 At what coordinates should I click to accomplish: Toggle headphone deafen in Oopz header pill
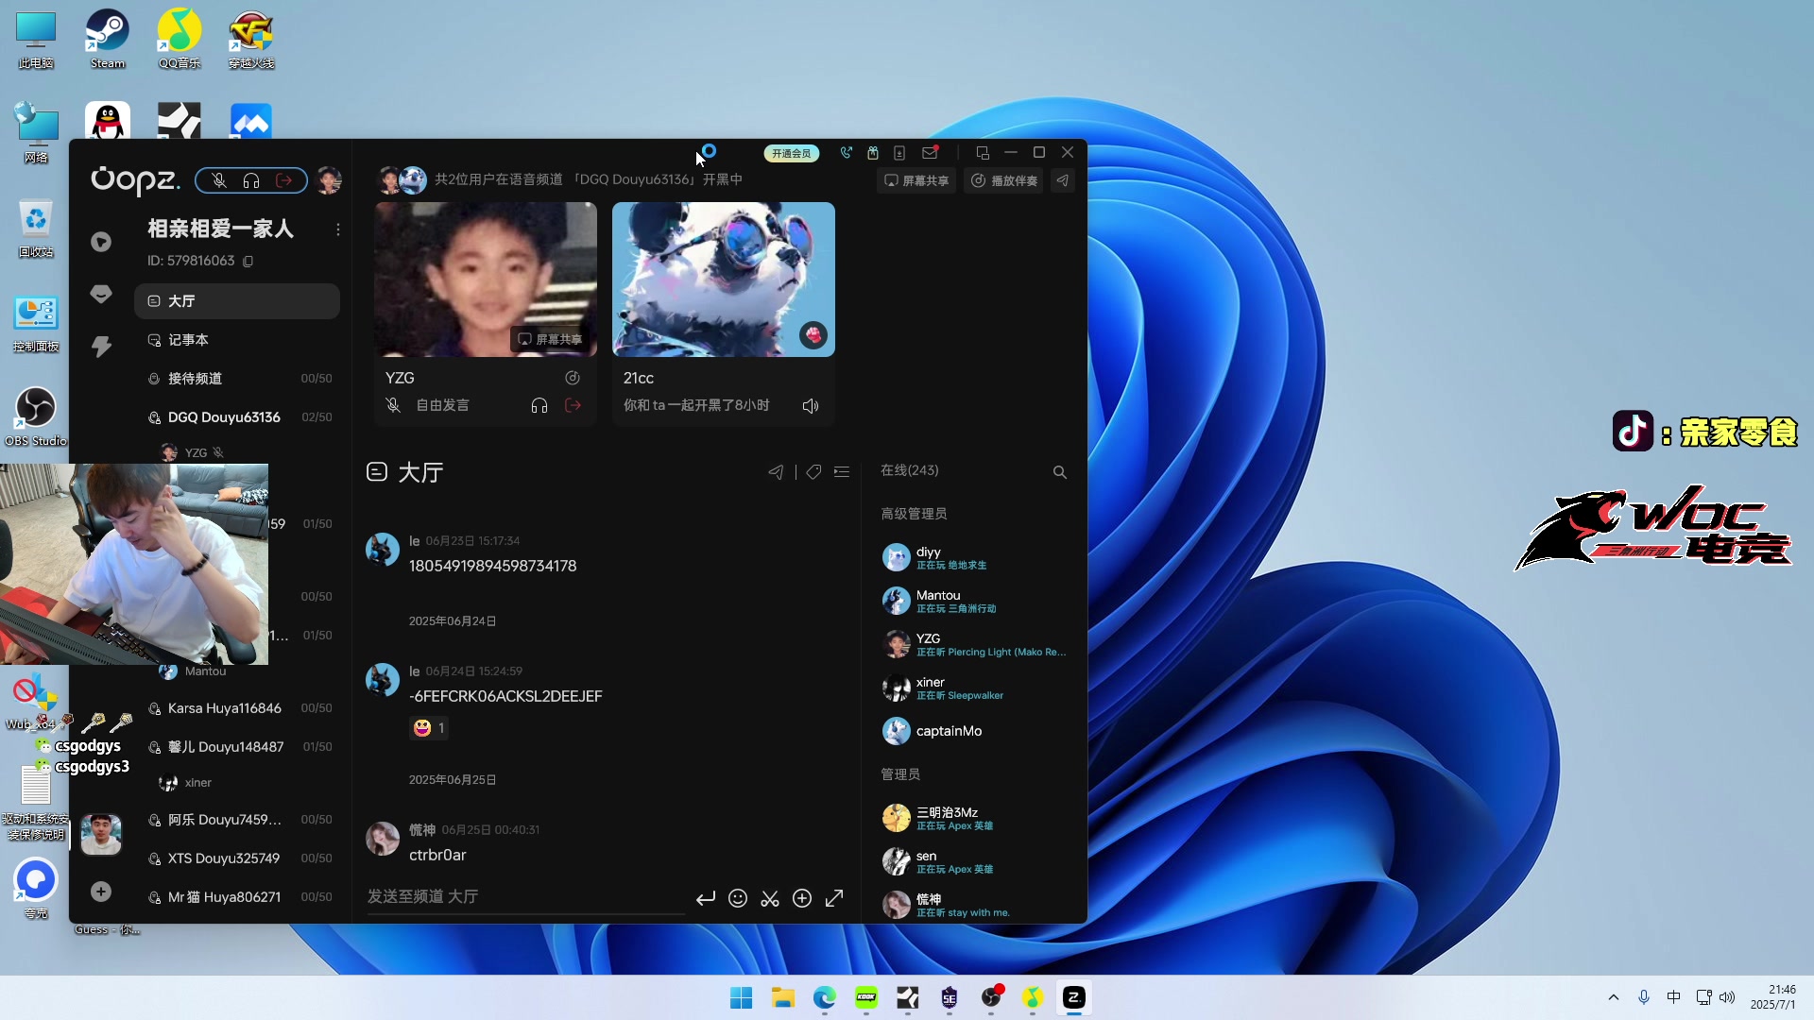tap(251, 180)
